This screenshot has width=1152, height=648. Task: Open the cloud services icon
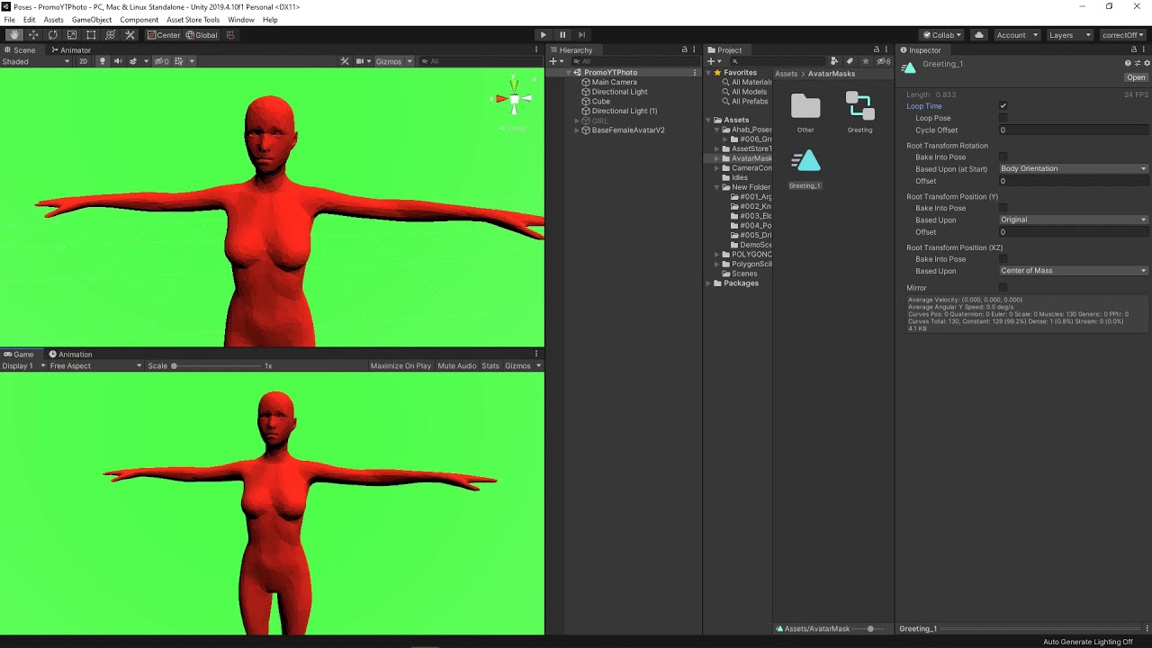[979, 35]
